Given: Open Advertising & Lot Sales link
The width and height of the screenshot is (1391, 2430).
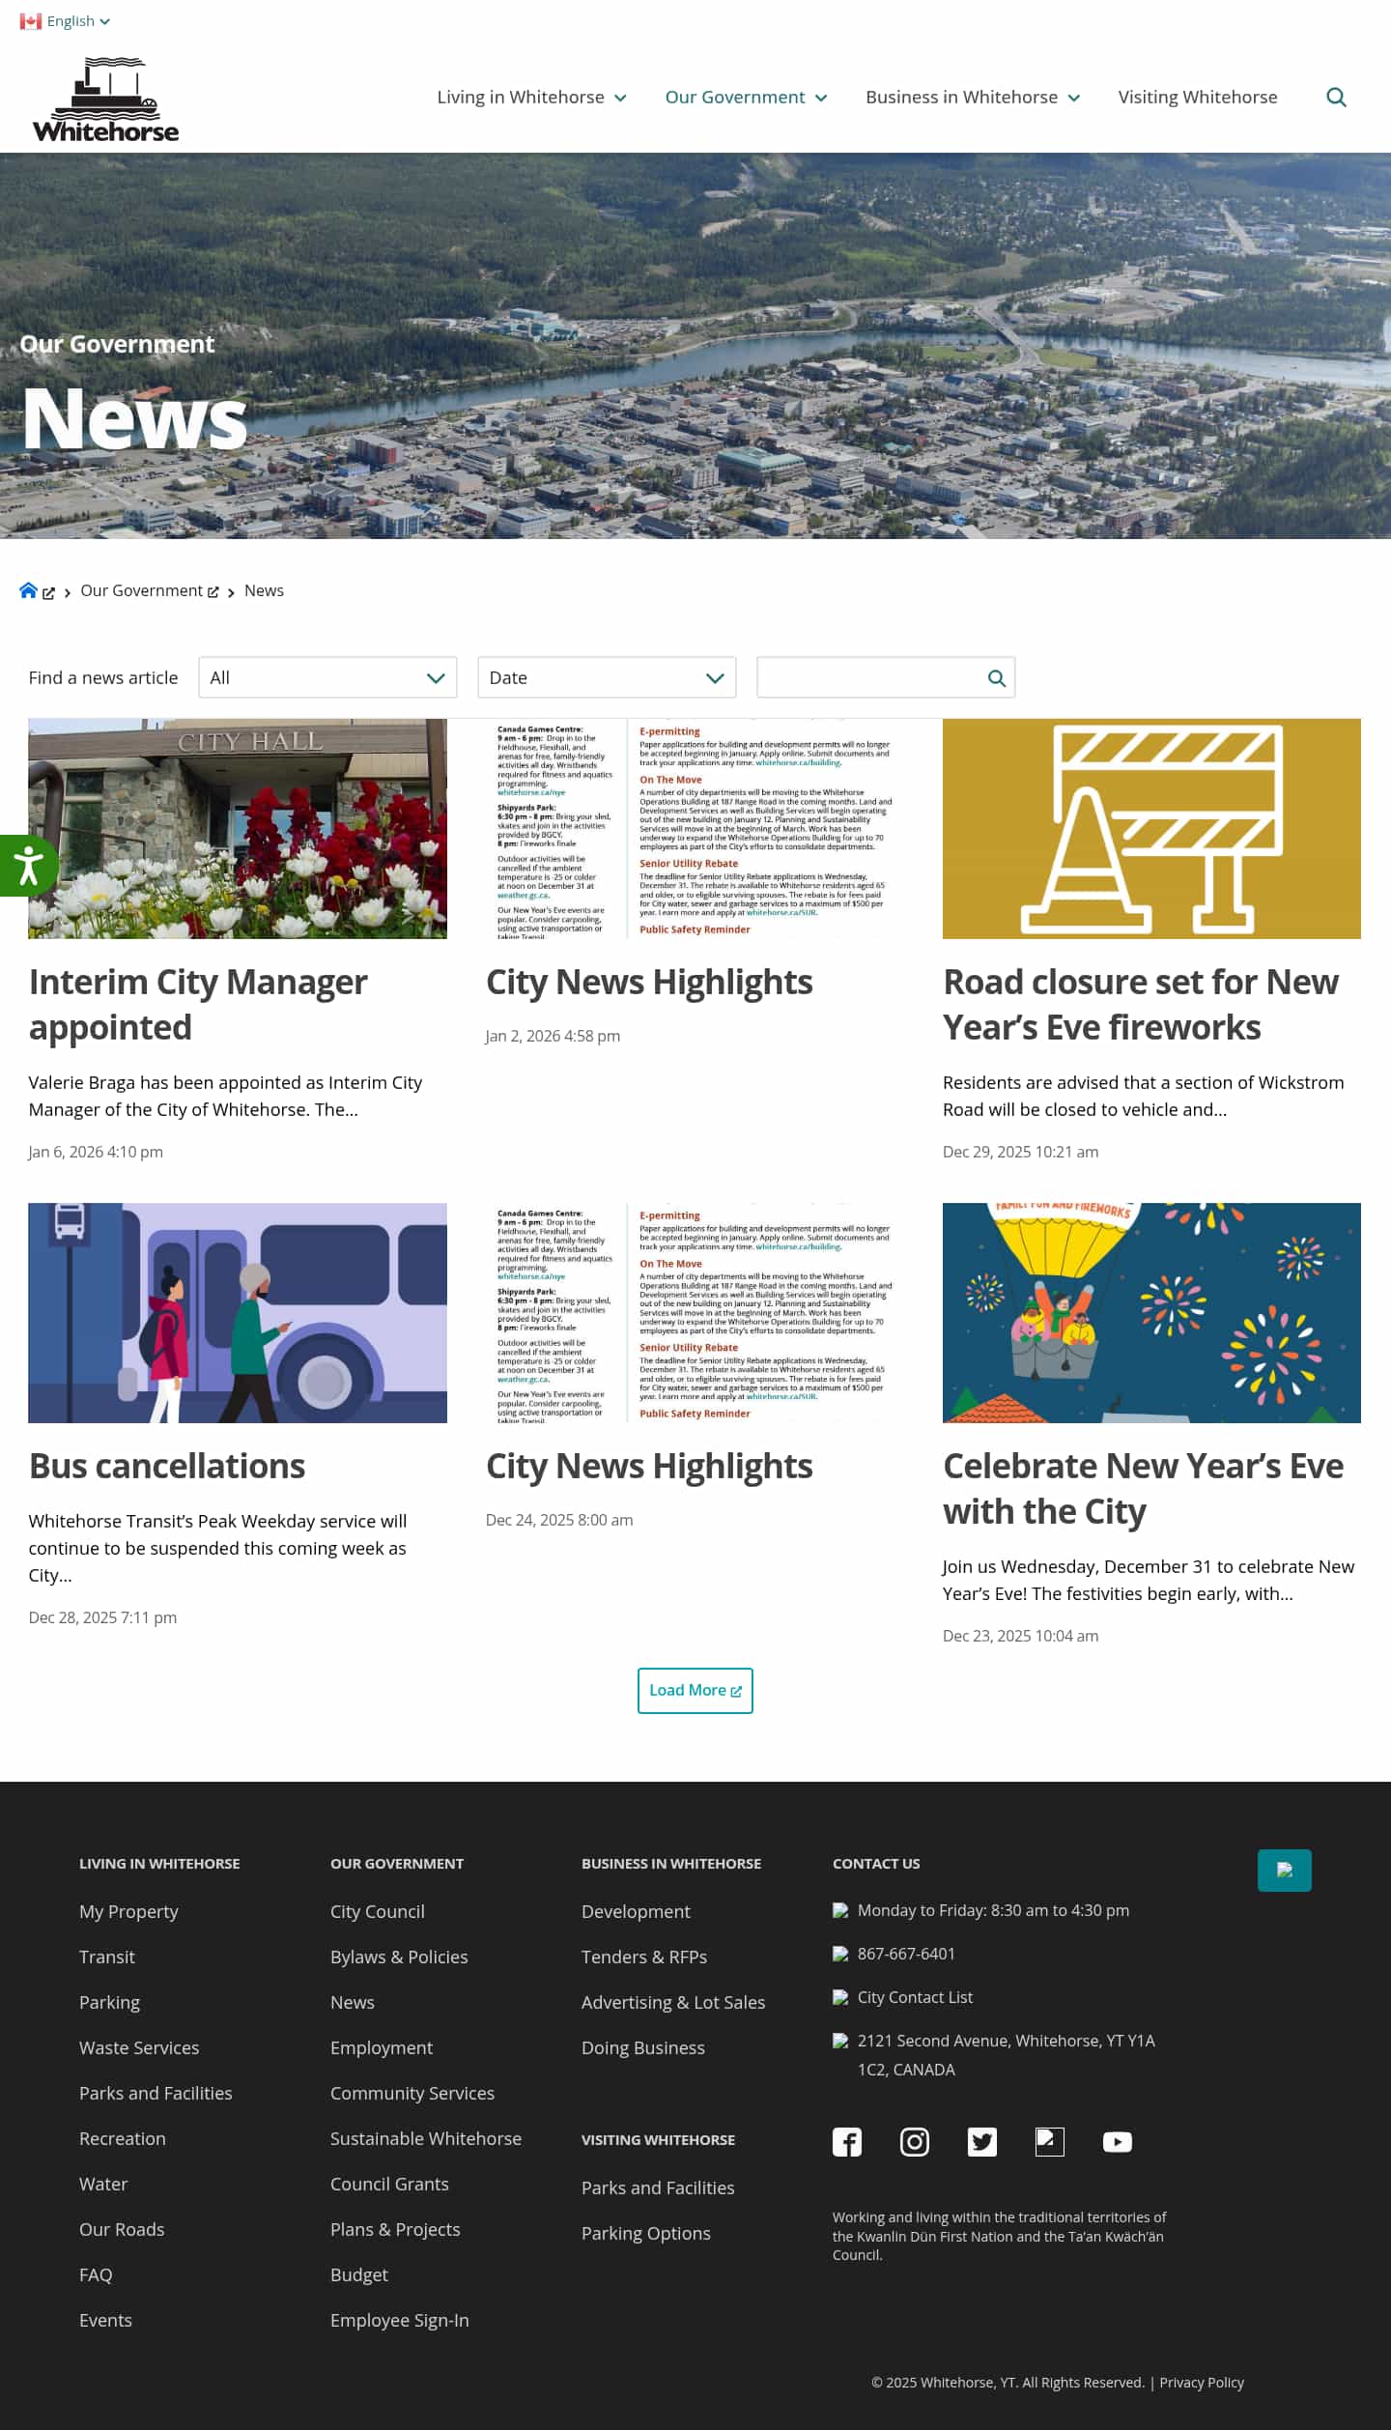Looking at the screenshot, I should [673, 2003].
